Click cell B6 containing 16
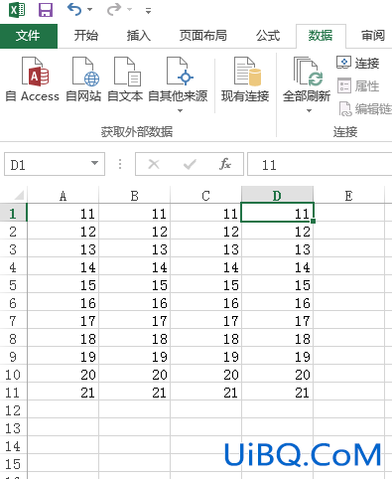 [134, 302]
